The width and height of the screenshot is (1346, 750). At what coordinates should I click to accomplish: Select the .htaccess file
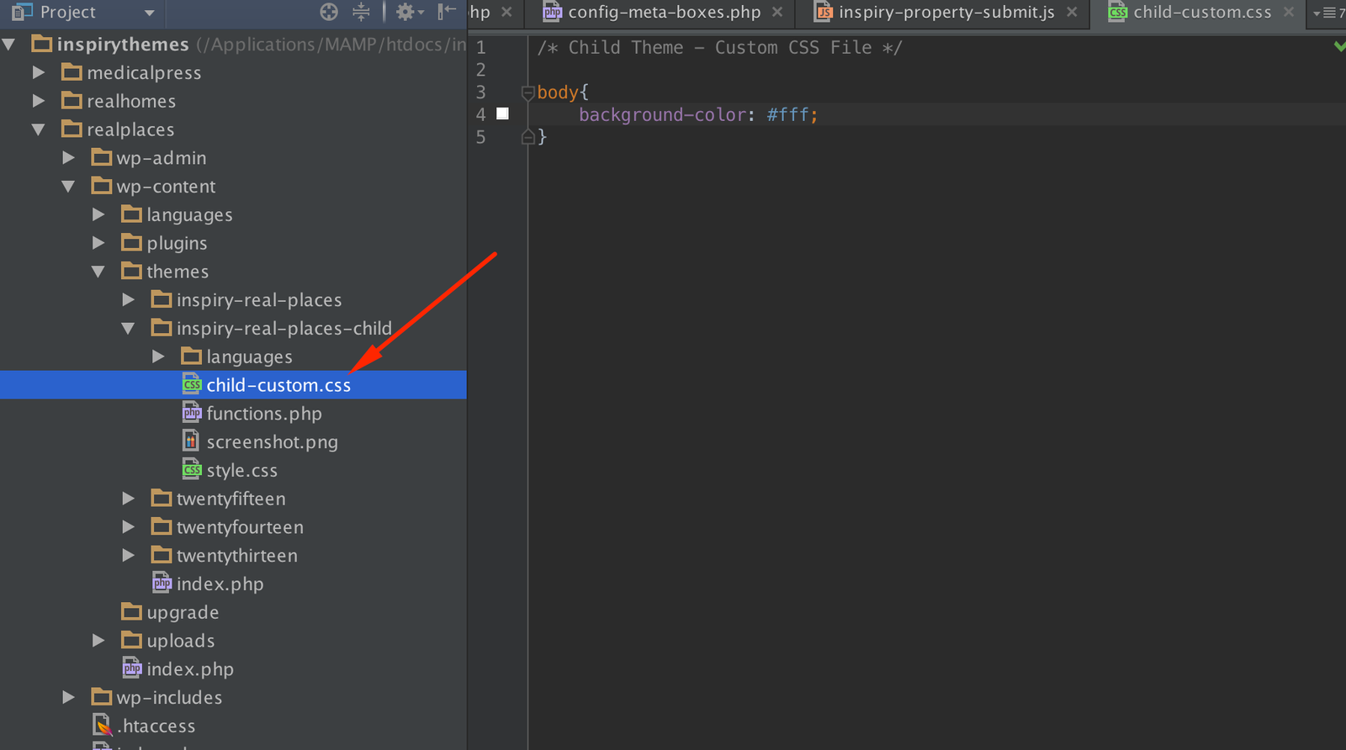tap(156, 726)
